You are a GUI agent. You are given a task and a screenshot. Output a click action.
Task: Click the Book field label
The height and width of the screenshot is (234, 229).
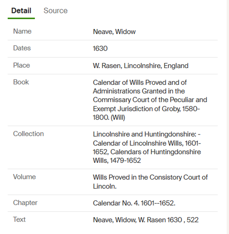pos(21,82)
